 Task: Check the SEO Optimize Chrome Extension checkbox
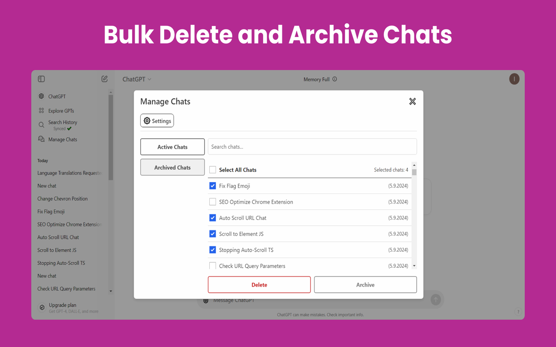tap(213, 202)
